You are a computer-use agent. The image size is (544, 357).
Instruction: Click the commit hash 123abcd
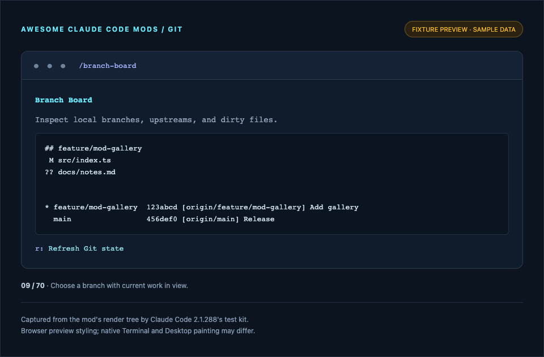point(161,207)
